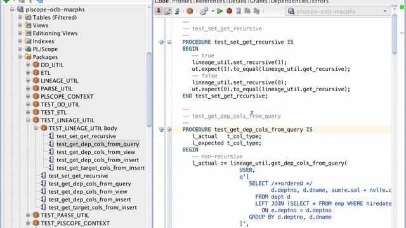Select the PL/Scope tree item
Screen dimensions: 406x228
pos(45,49)
